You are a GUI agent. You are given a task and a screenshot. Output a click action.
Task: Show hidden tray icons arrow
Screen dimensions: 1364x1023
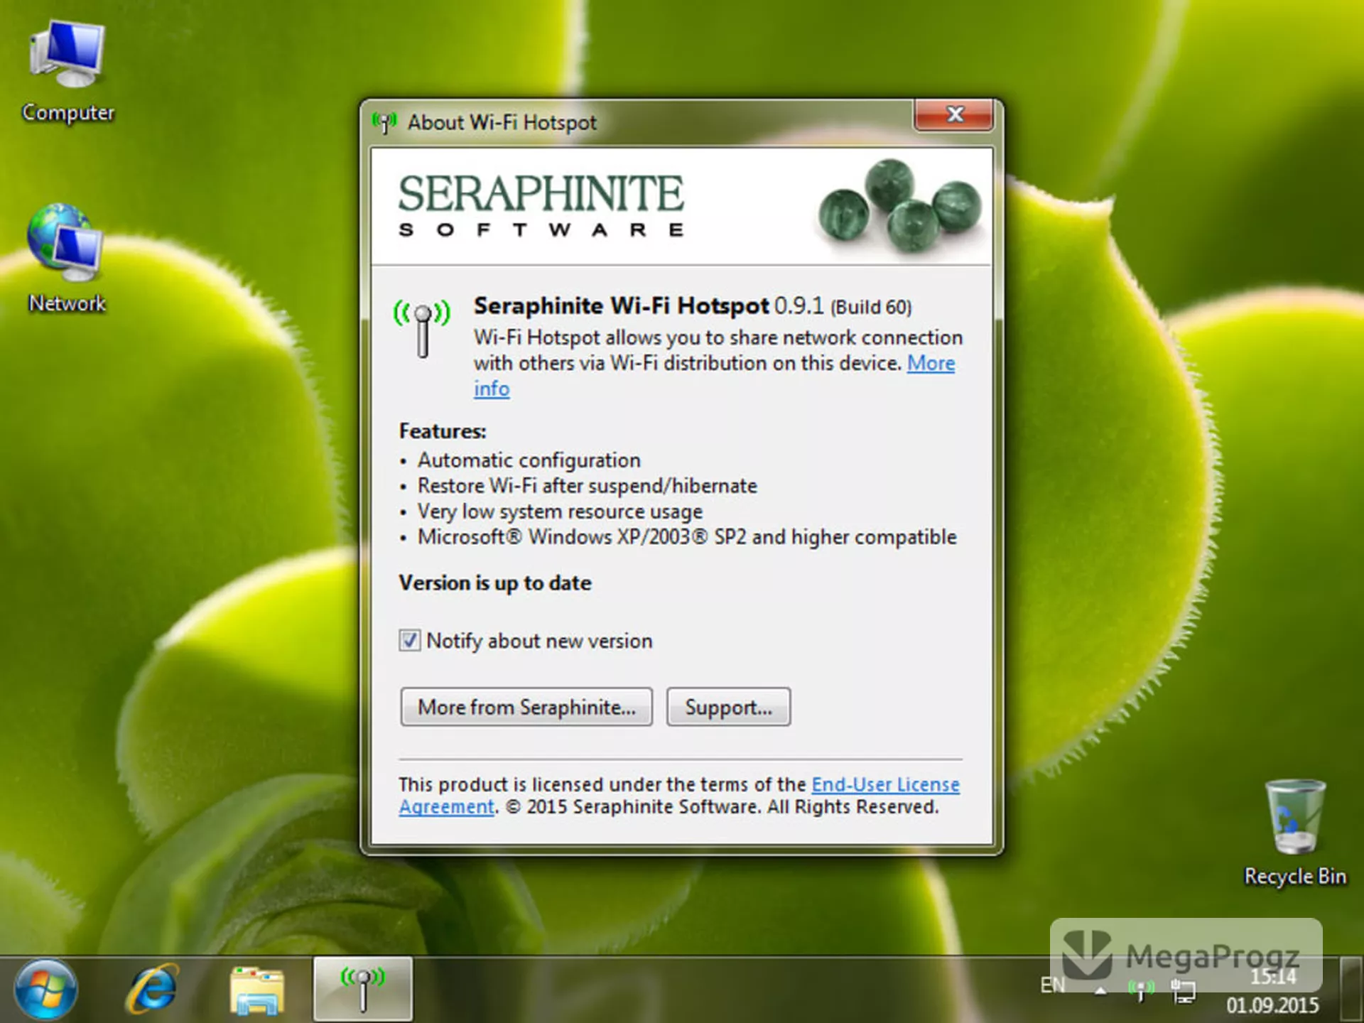[1100, 991]
